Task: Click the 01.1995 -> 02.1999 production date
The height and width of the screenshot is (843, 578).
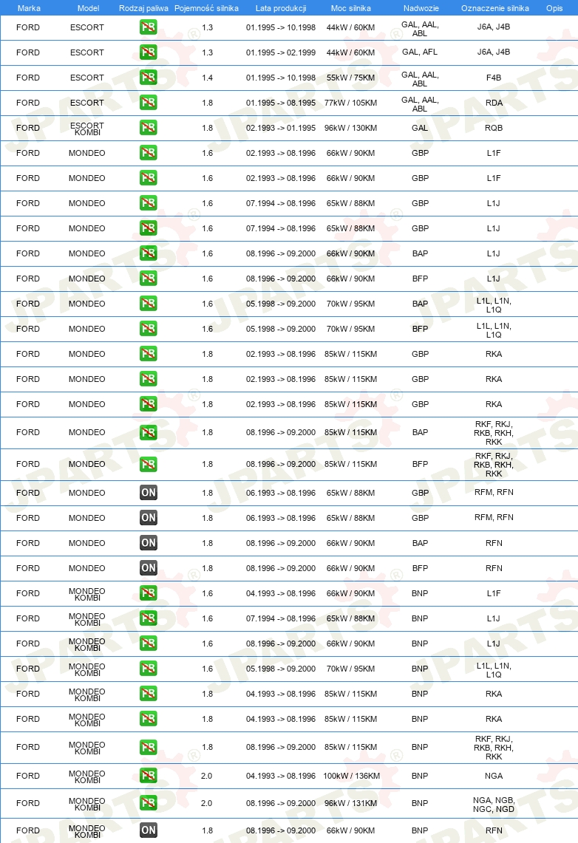Action: pos(281,52)
